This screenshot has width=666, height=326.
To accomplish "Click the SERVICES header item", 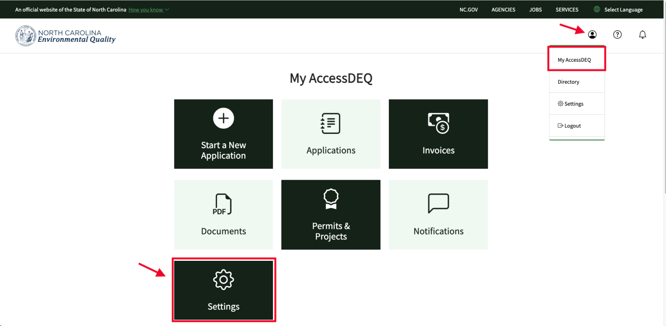I will point(567,9).
